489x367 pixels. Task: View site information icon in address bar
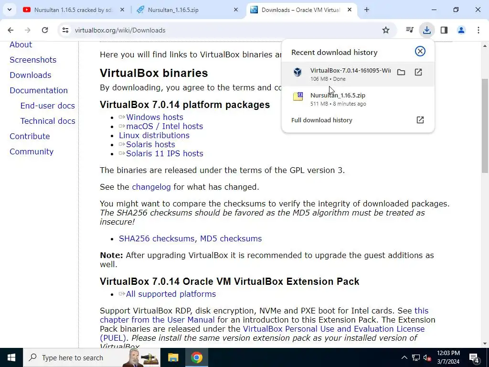point(65,30)
